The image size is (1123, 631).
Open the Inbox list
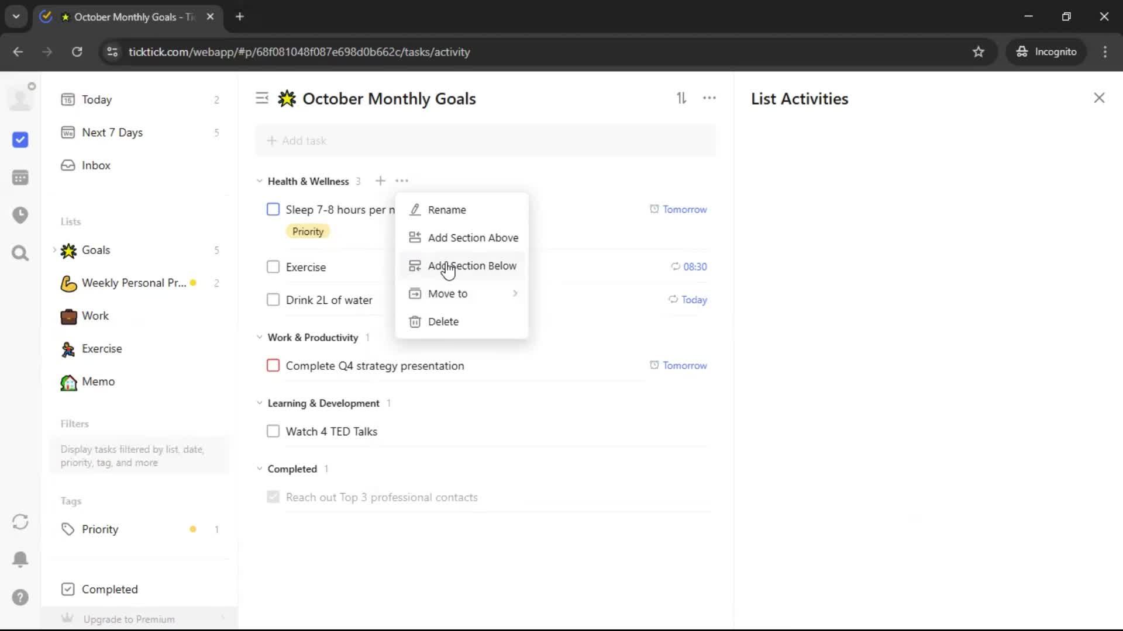96,165
